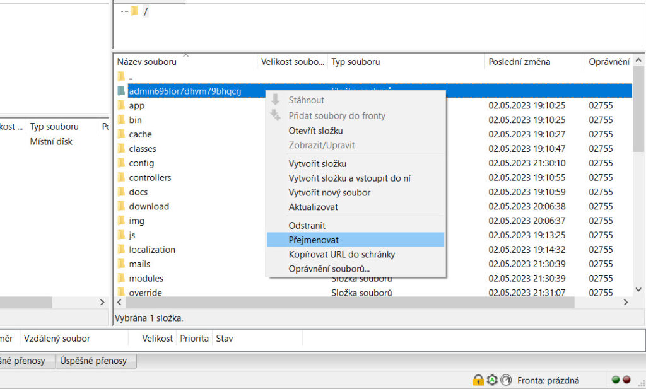Click Fronta: prázdná status text
The image size is (646, 389).
point(548,380)
